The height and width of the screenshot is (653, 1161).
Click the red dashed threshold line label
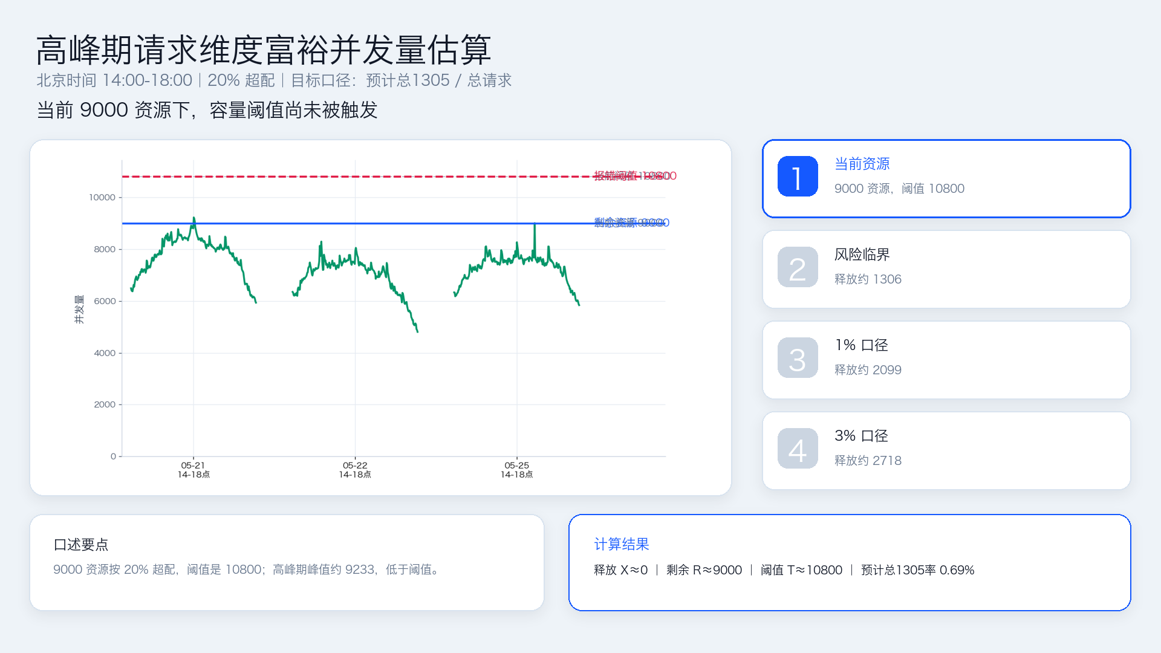[x=635, y=176]
